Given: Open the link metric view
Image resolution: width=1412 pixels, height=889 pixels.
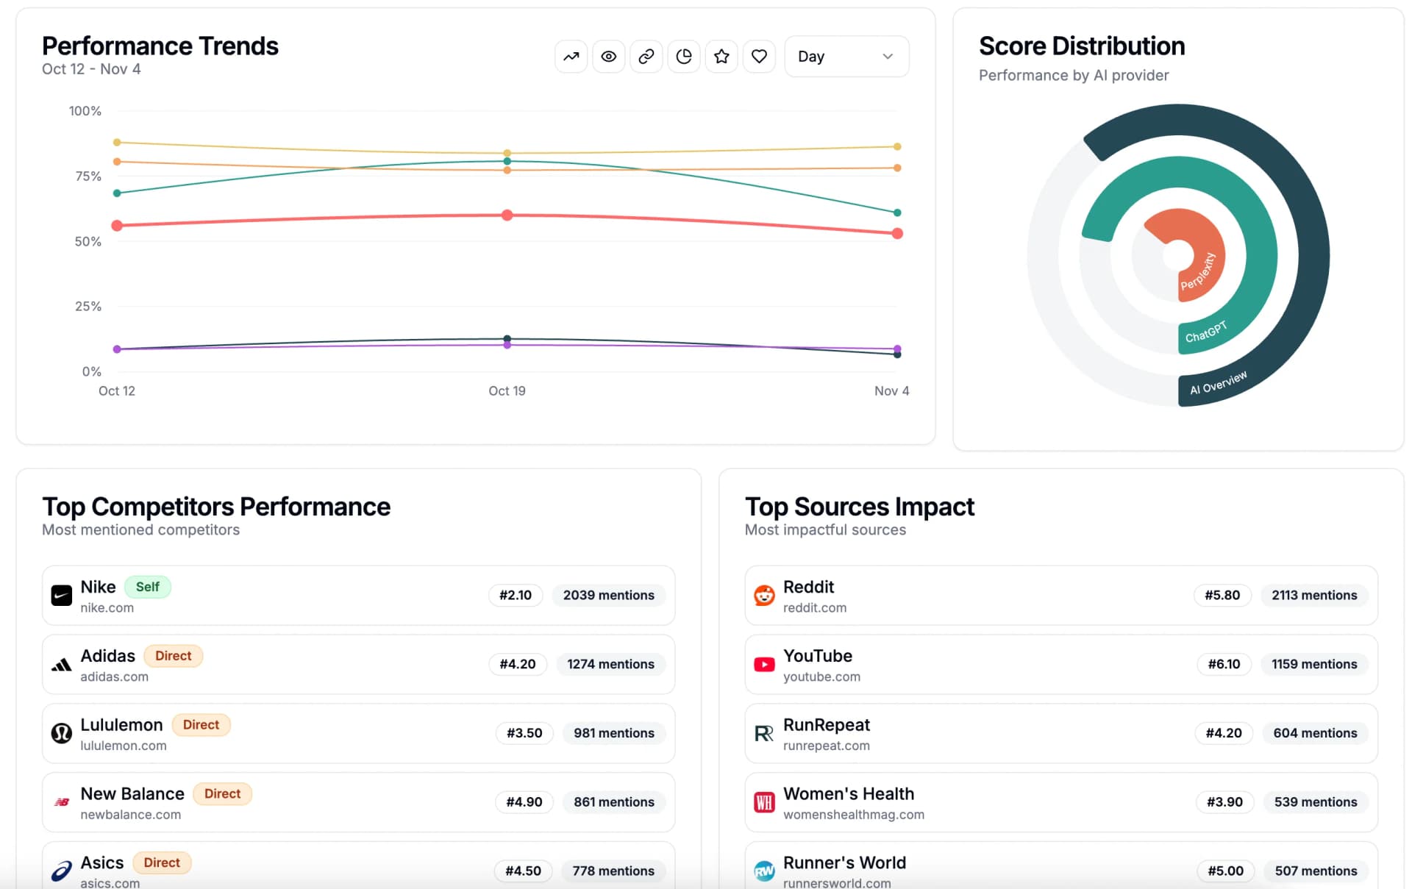Looking at the screenshot, I should pyautogui.click(x=646, y=56).
